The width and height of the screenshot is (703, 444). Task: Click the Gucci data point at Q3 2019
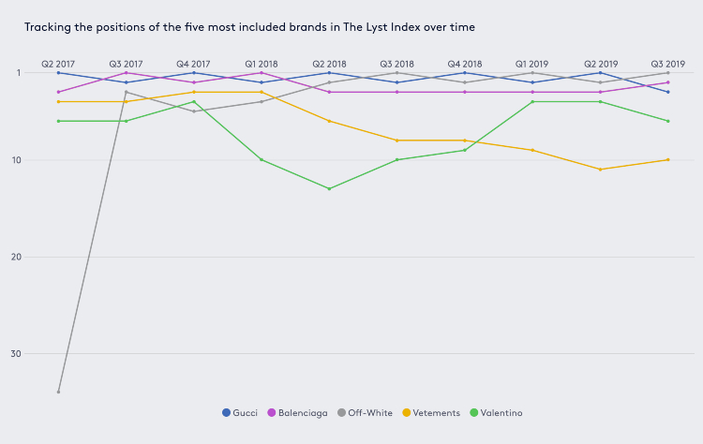click(668, 92)
